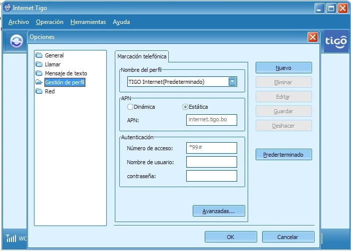
Task: Select the Llamar tree item
Action: click(52, 64)
